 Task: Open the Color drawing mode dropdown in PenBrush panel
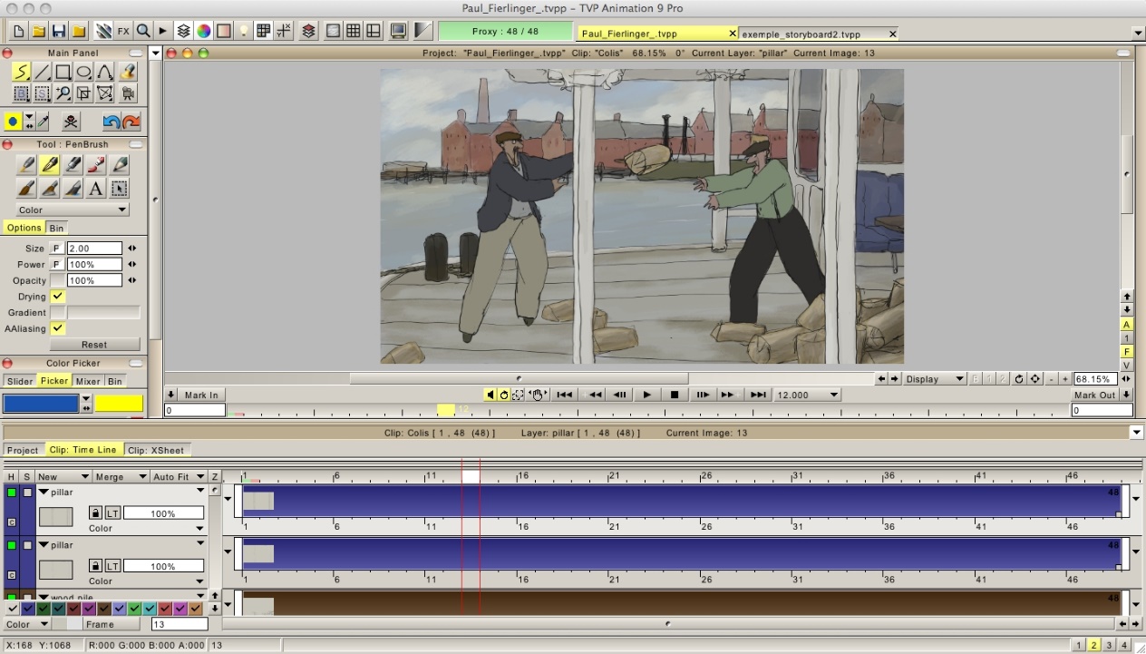tap(73, 210)
